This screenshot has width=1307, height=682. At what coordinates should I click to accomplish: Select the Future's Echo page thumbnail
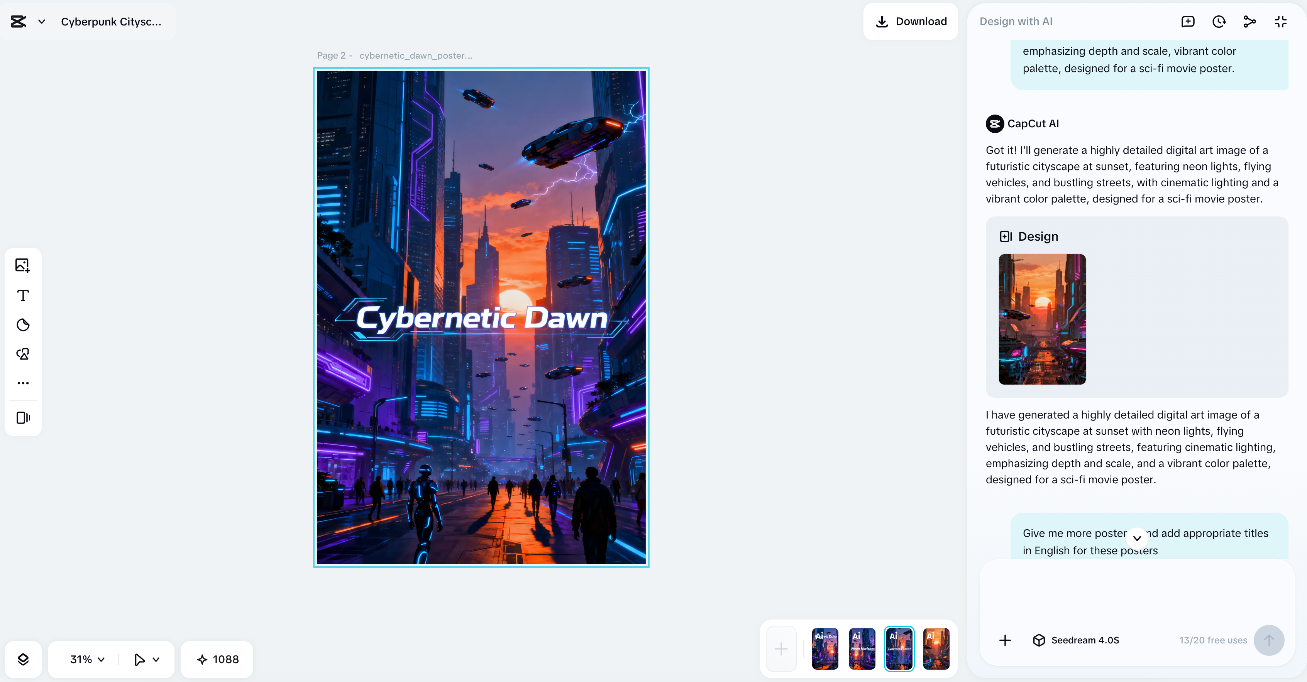pos(824,649)
